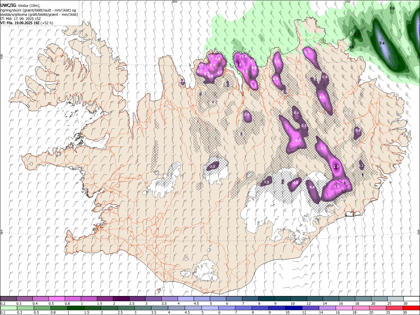Click the darkest green swatch between 1 and 1.5
420x315 pixels.
pos(75,308)
